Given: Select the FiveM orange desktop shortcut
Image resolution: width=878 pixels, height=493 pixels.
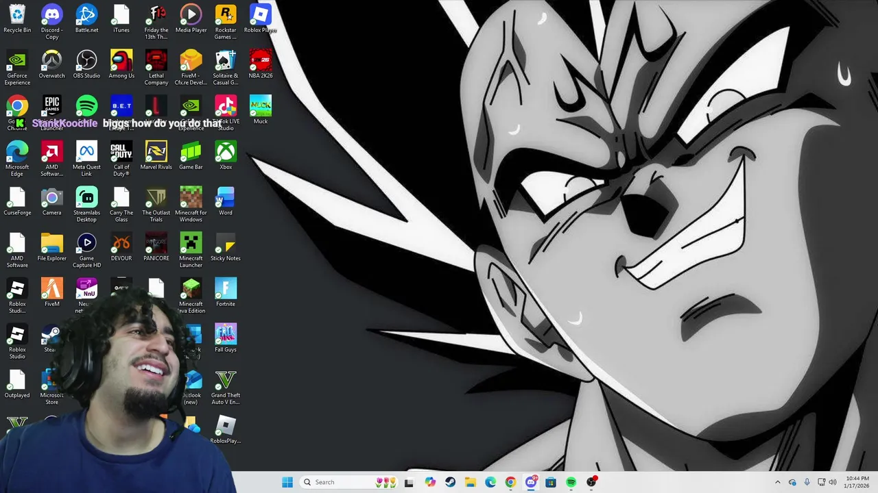Looking at the screenshot, I should tap(52, 293).
